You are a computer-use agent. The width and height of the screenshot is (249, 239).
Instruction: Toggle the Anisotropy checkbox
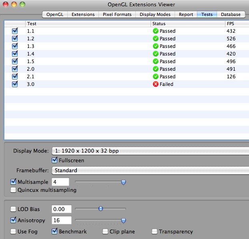pos(13,220)
